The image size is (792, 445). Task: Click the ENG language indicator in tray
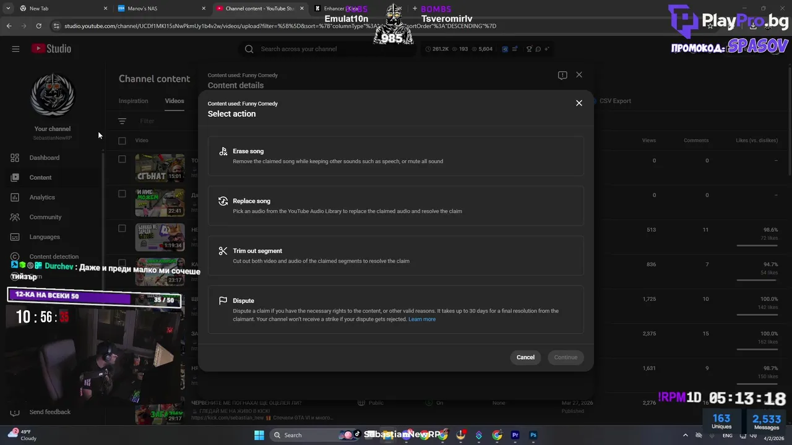(x=728, y=436)
